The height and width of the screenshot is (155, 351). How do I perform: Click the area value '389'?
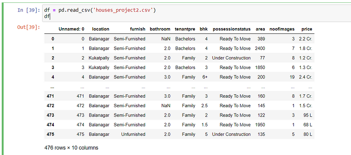(x=261, y=39)
